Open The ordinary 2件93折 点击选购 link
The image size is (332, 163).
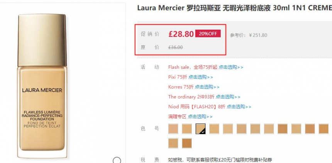228,97
